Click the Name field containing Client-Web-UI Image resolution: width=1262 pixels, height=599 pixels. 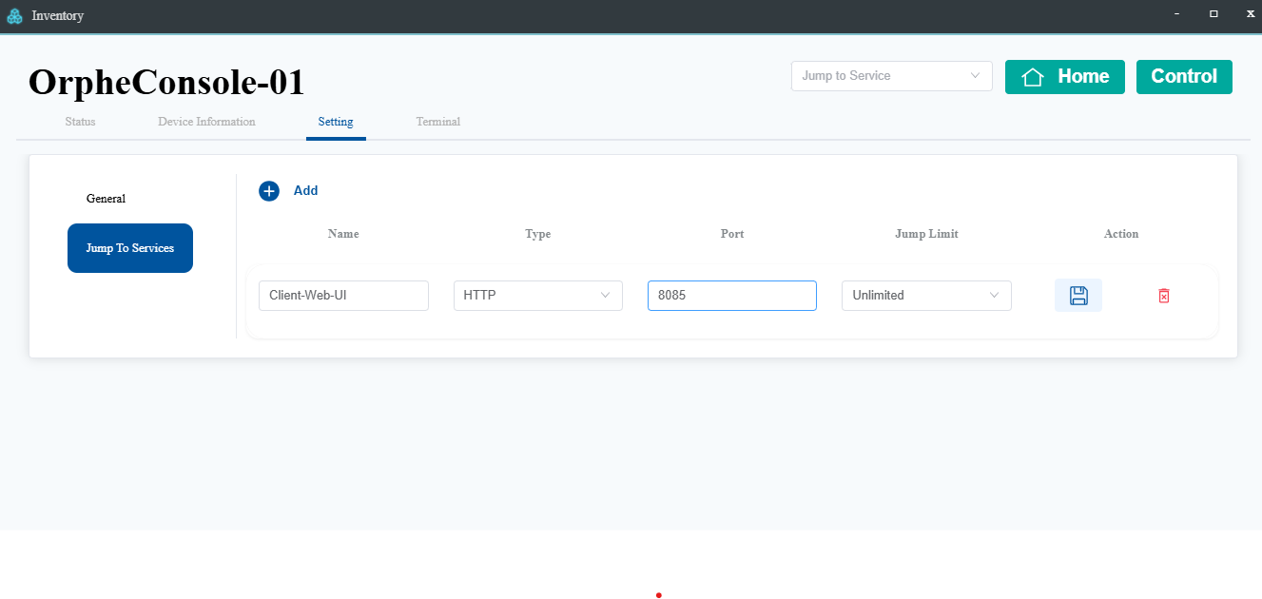(x=343, y=296)
